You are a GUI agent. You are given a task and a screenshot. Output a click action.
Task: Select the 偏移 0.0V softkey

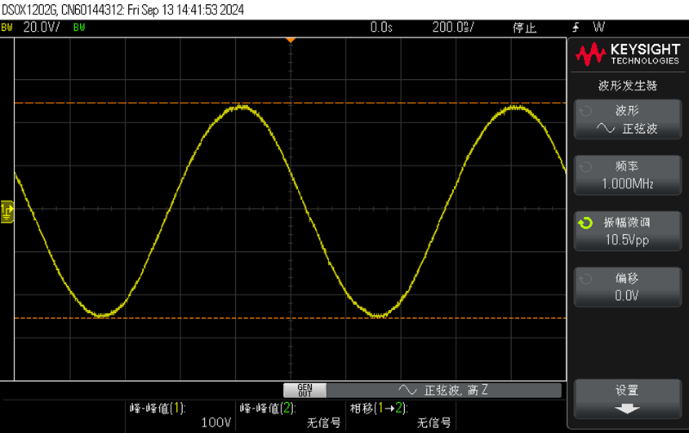coord(627,287)
